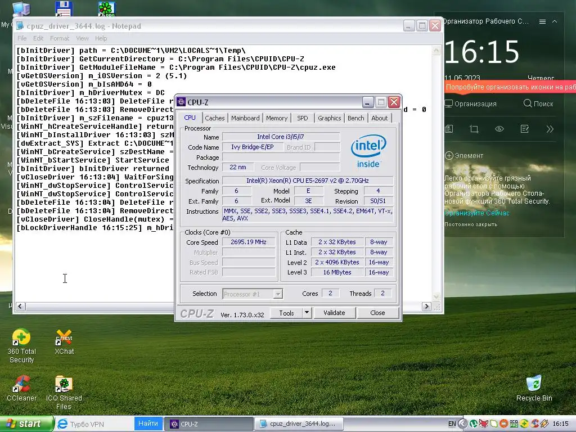This screenshot has height=432, width=576.
Task: Select the Recycle Bin desktop icon
Action: 534,388
